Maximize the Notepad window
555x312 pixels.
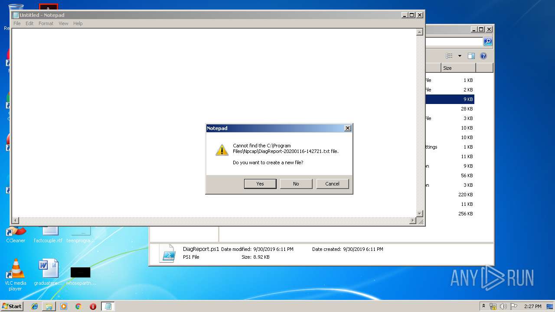click(412, 15)
